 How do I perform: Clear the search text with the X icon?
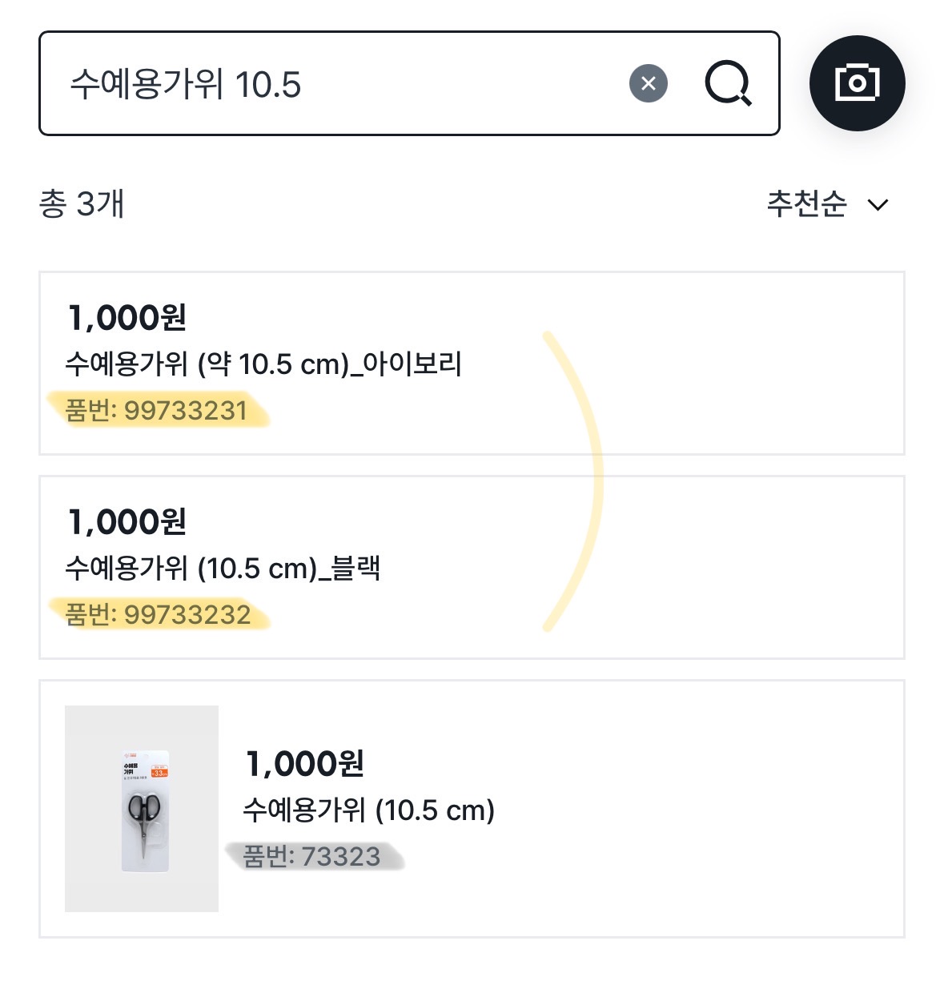coord(649,83)
